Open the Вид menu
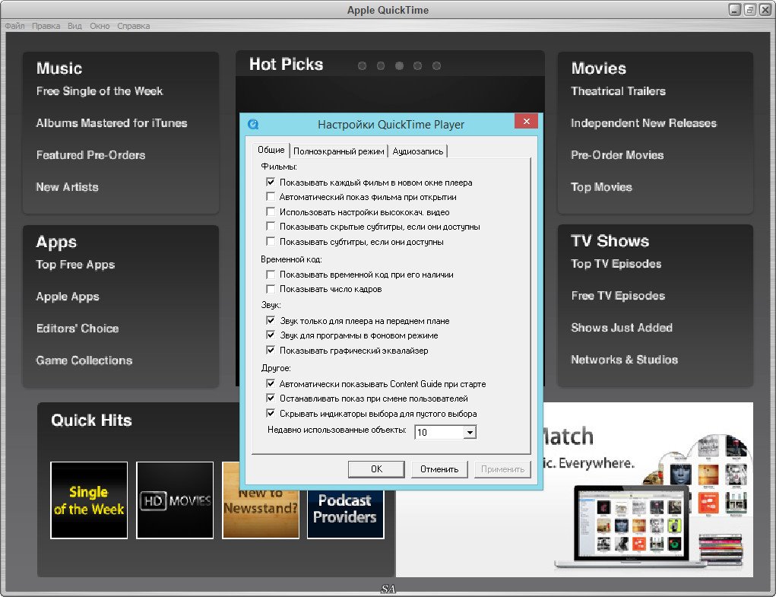Image resolution: width=776 pixels, height=597 pixels. (x=74, y=26)
